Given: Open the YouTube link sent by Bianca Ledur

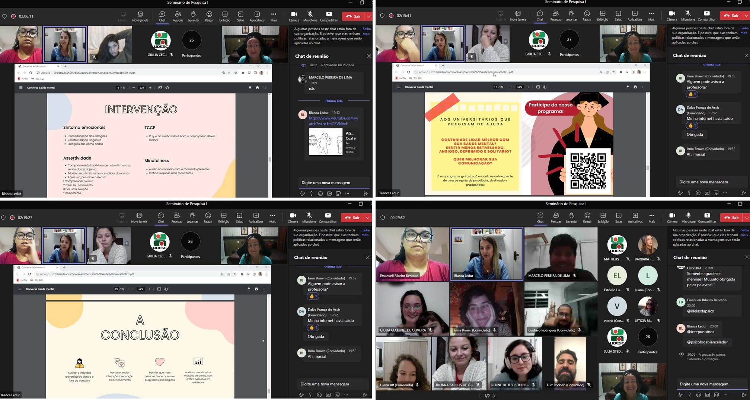Looking at the screenshot, I should click(x=333, y=121).
